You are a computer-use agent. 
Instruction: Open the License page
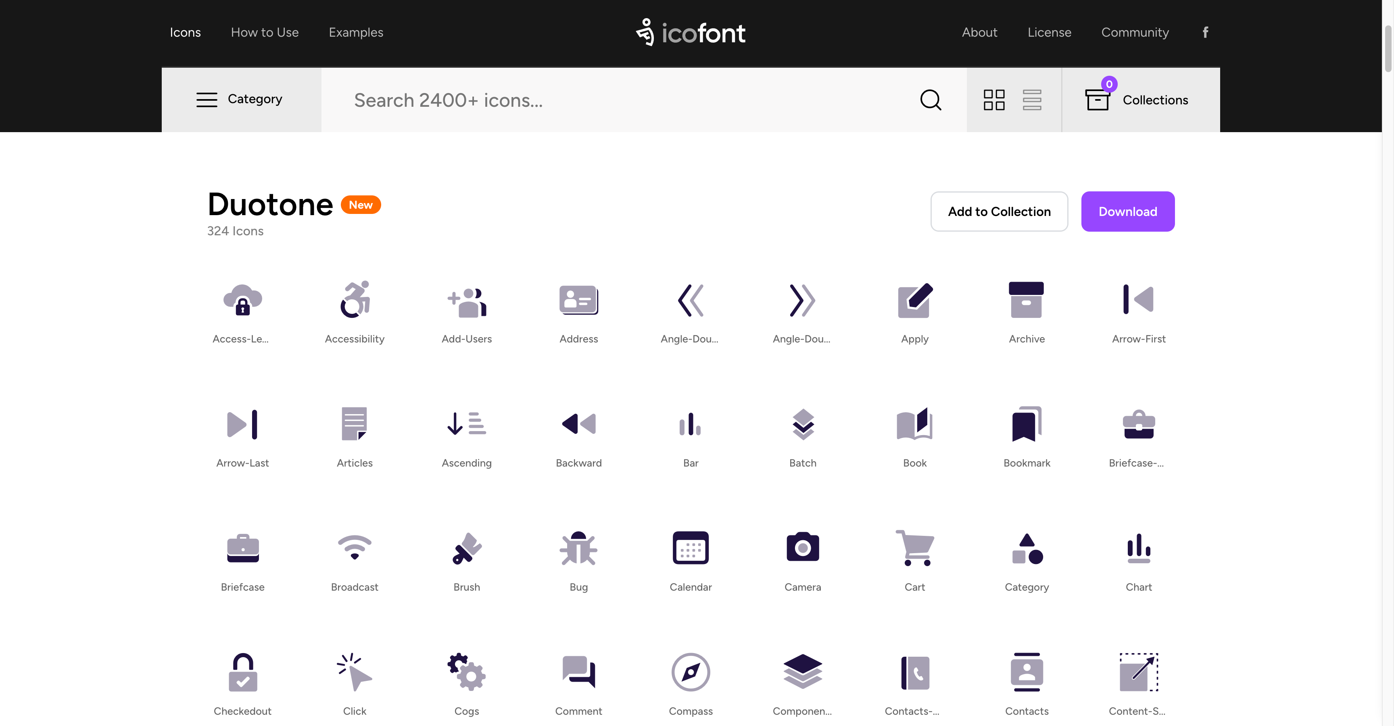1049,33
